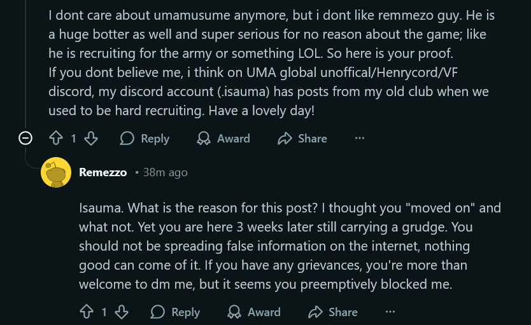The width and height of the screenshot is (531, 325).
Task: Visit the Remezzo username link
Action: coord(103,172)
